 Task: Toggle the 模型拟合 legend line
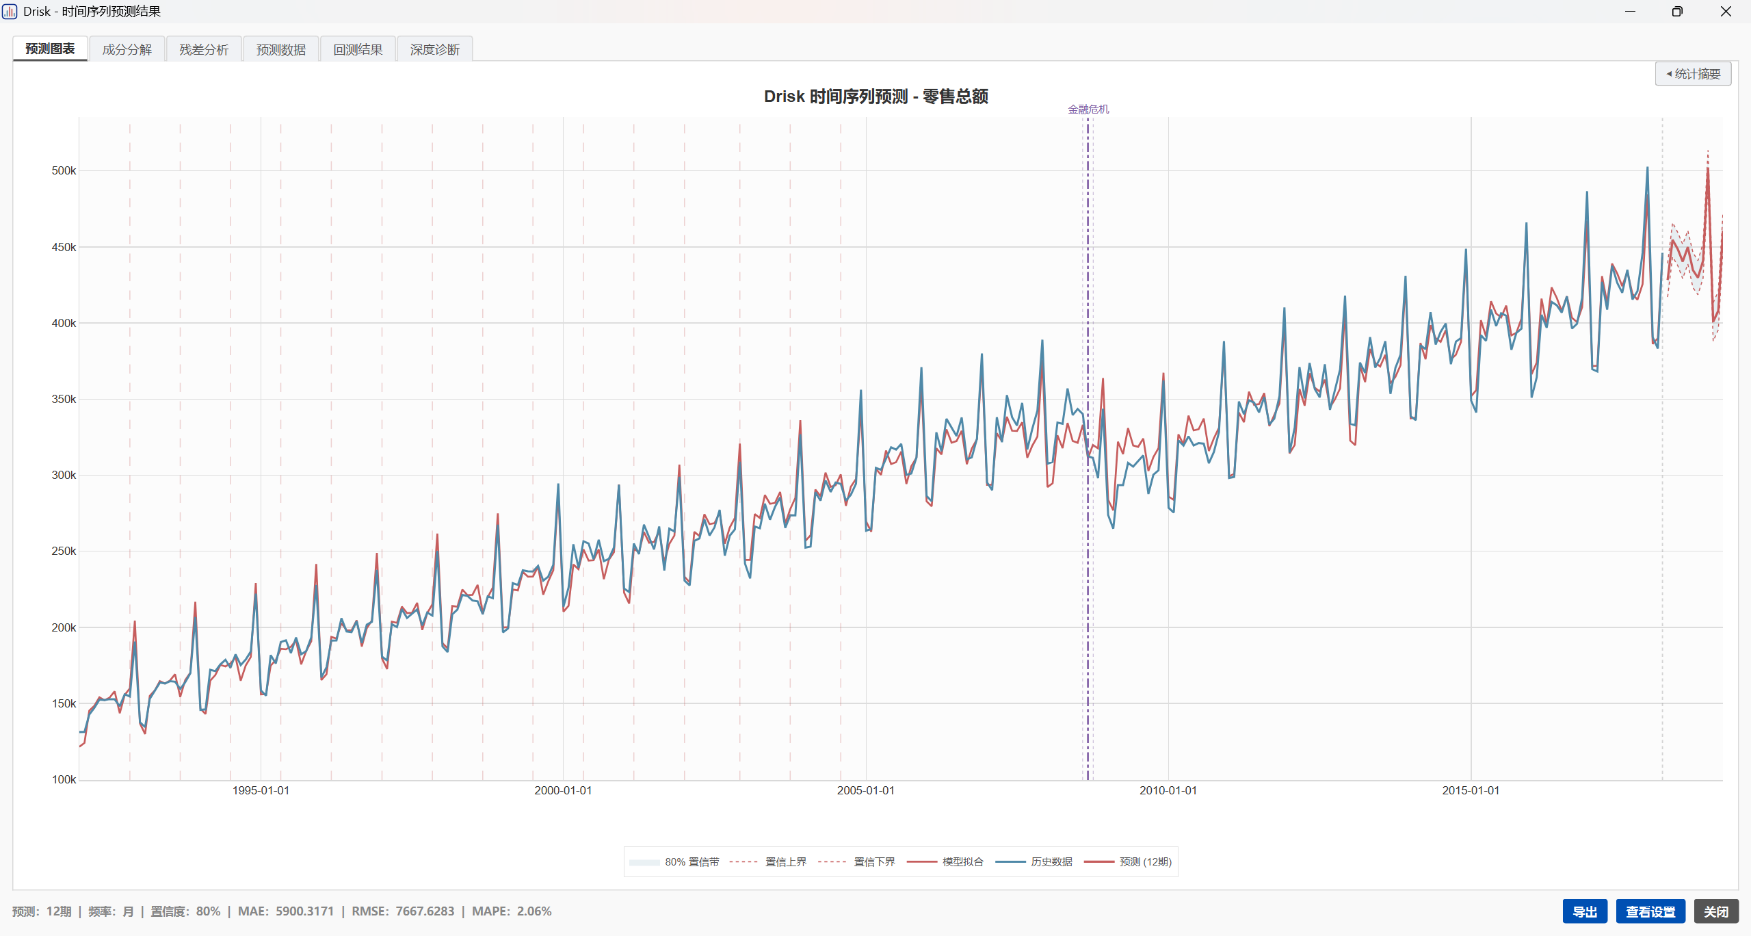point(945,862)
